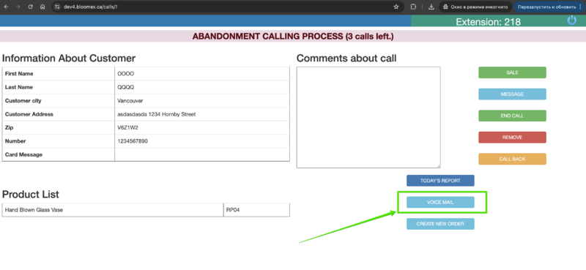Open TODAY'S REPORT

coord(440,181)
